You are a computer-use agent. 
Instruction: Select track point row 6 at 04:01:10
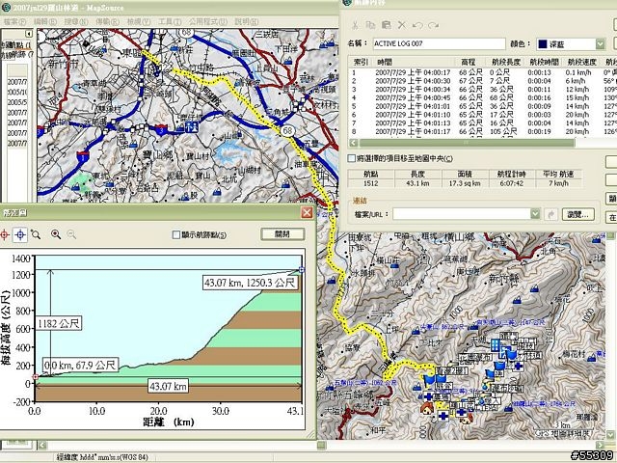pos(482,115)
